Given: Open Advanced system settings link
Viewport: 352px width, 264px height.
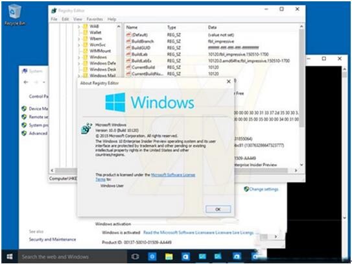Looking at the screenshot, I should point(38,133).
